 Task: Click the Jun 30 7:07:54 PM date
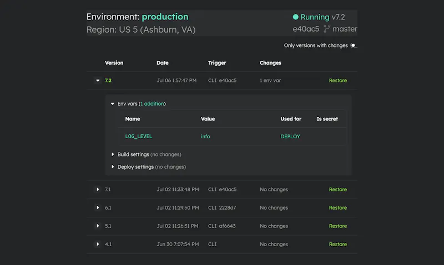(x=178, y=244)
